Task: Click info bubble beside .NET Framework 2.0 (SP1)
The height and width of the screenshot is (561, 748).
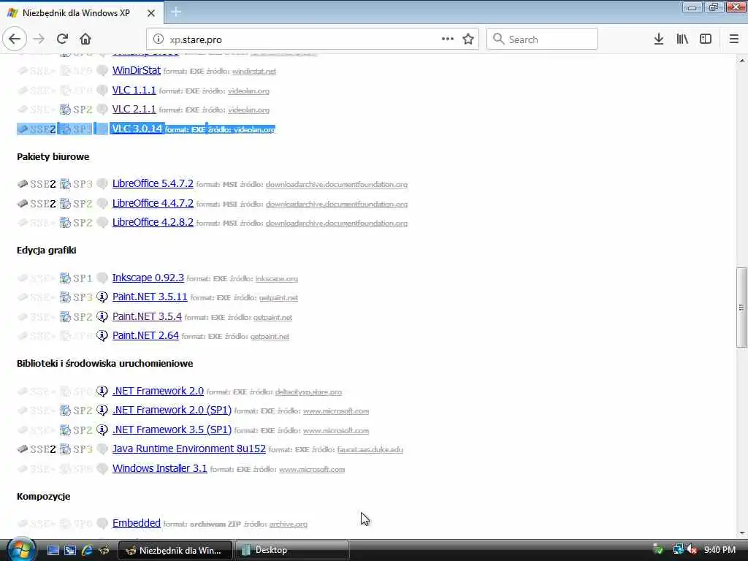Action: click(102, 411)
